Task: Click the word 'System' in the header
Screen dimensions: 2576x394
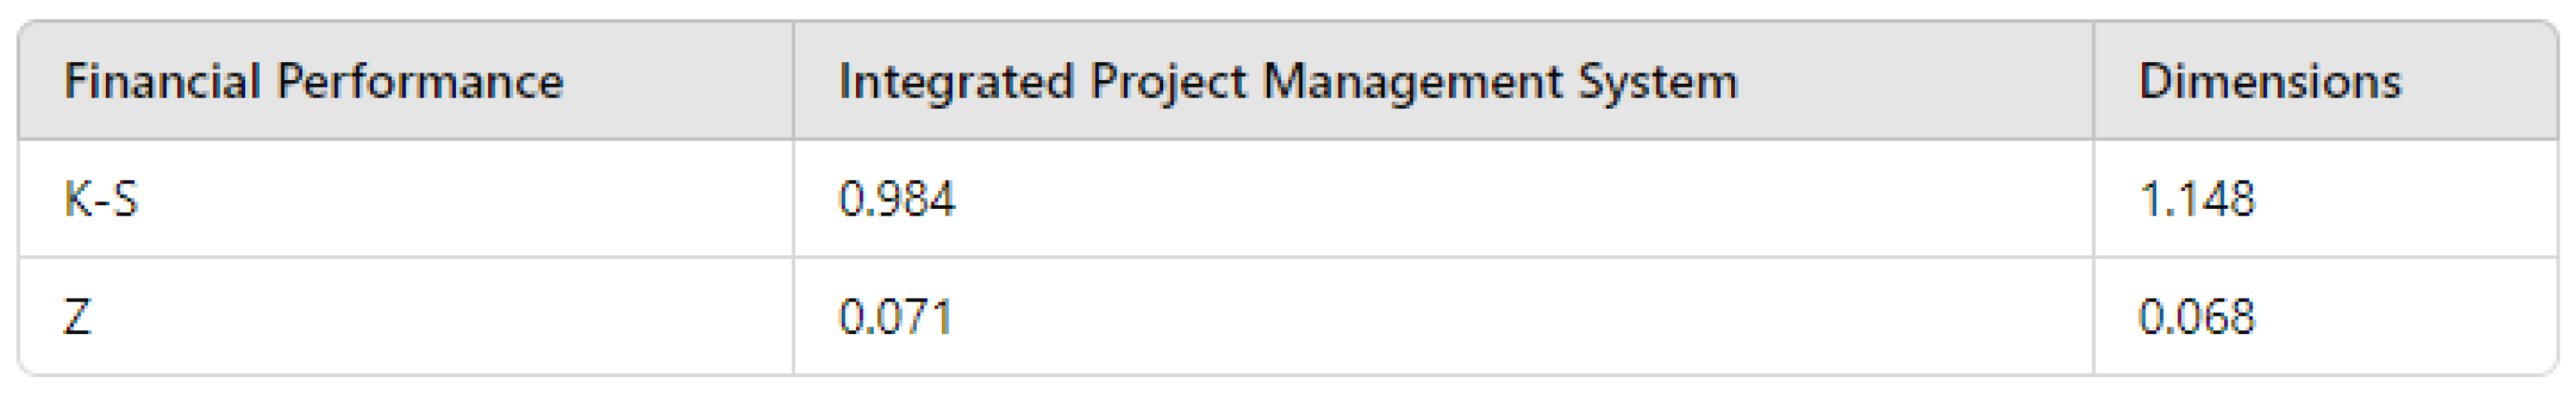Action: click(x=1658, y=82)
